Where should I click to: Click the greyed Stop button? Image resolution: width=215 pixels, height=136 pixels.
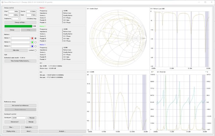click(29, 30)
